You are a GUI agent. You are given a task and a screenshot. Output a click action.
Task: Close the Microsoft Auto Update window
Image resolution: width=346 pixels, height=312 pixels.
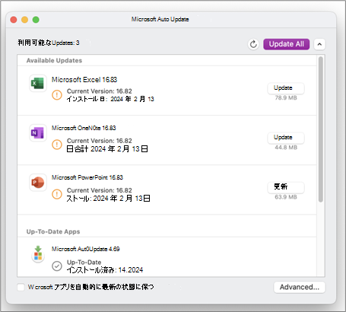[x=14, y=20]
